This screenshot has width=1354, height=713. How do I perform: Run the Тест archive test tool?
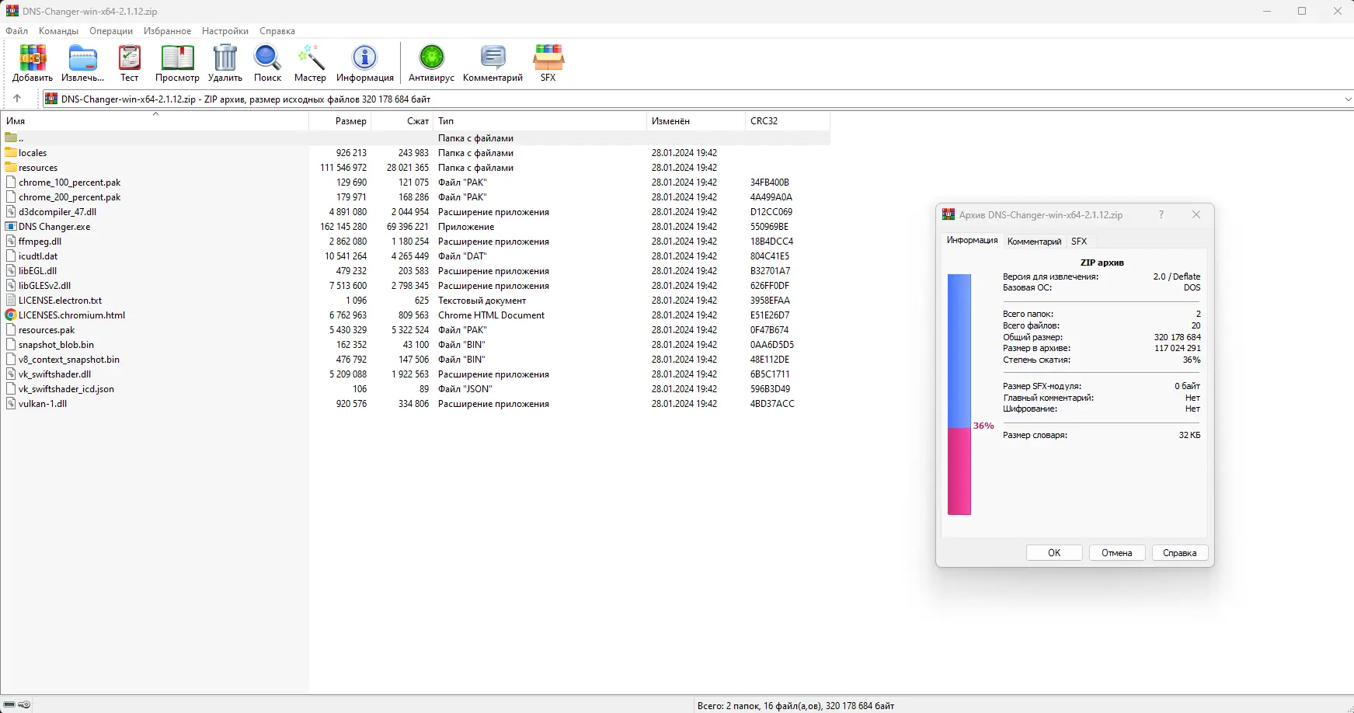(130, 58)
